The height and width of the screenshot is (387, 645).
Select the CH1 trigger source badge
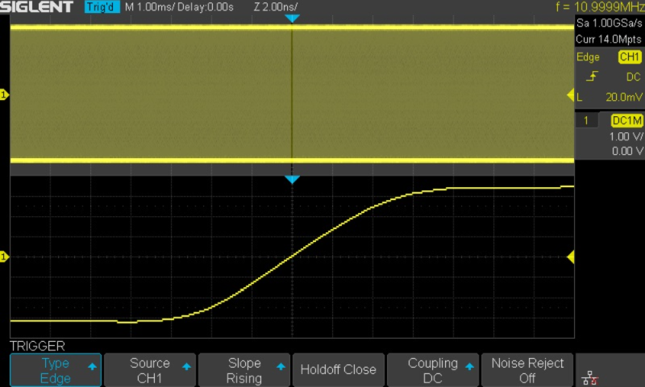click(630, 56)
